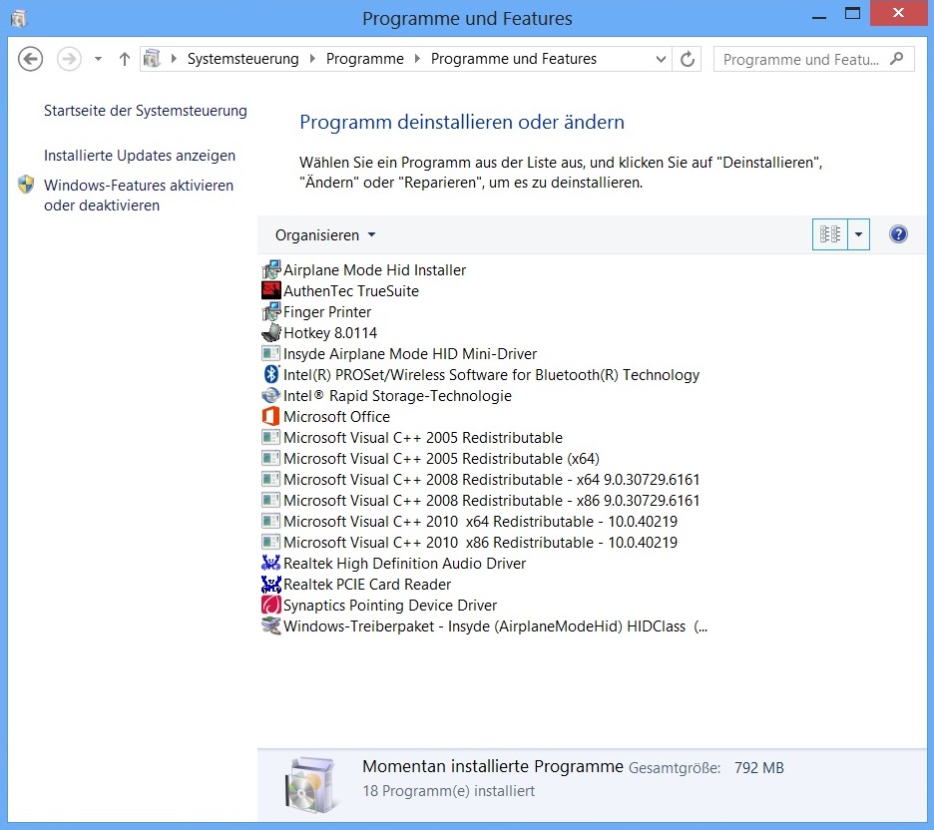The height and width of the screenshot is (830, 934).
Task: Expand the arrow after Programme breadcrumb
Action: [x=417, y=58]
